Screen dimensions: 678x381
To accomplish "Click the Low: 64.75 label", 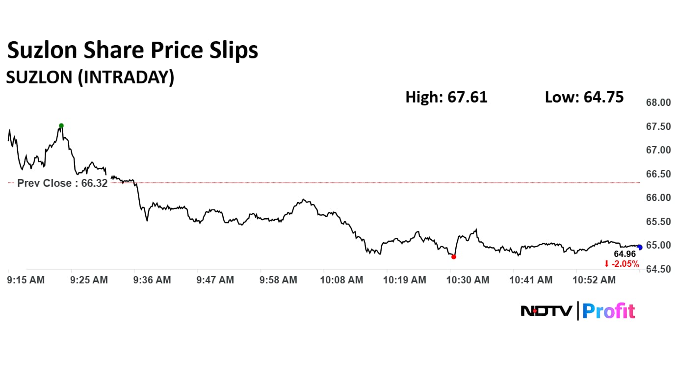I will pyautogui.click(x=584, y=97).
